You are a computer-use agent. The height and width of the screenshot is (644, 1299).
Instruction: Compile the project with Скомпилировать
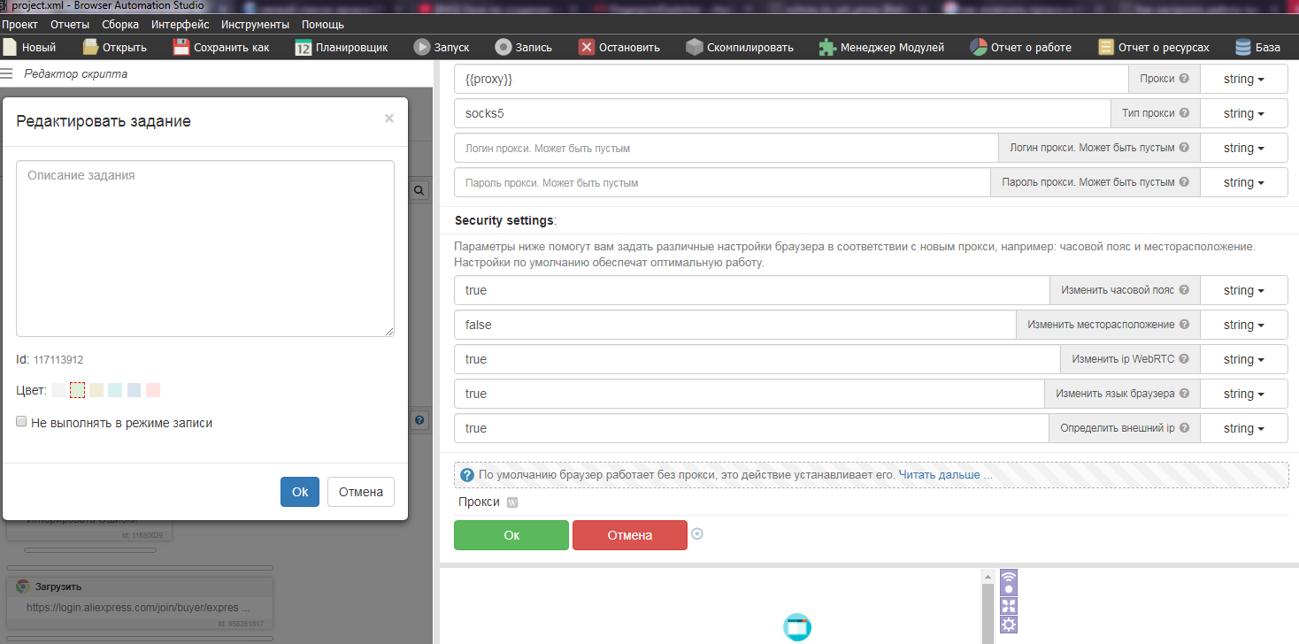pyautogui.click(x=740, y=47)
